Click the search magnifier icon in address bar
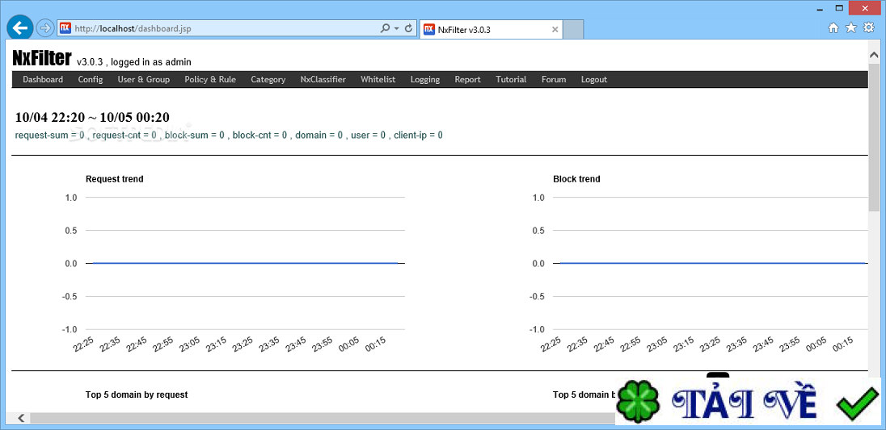The height and width of the screenshot is (430, 886). point(385,28)
